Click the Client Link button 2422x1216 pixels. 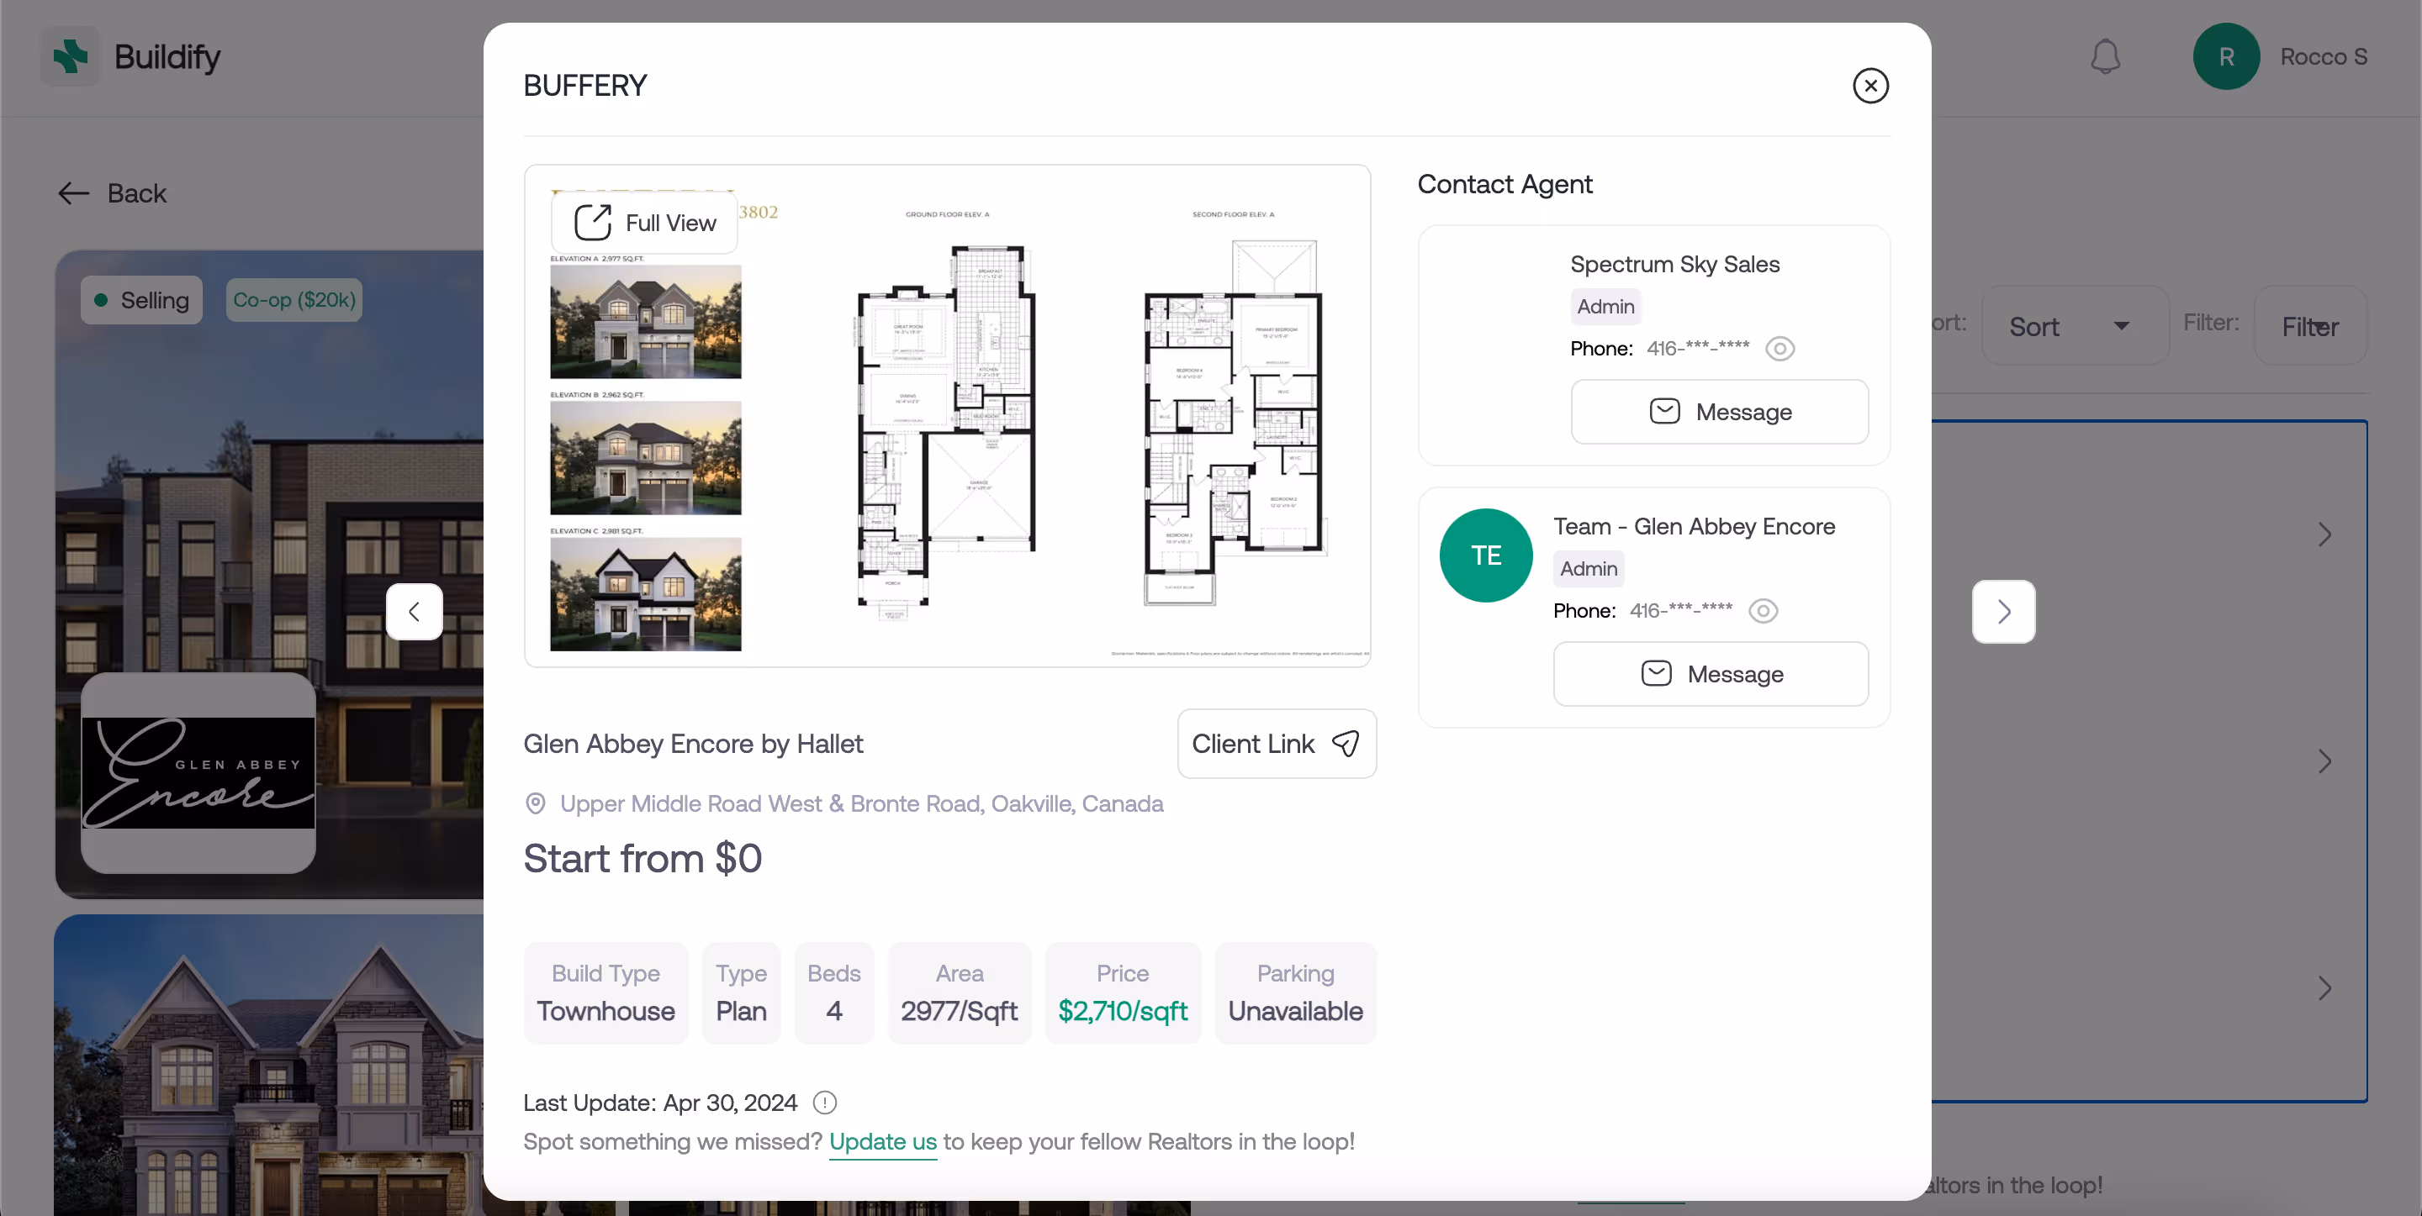(x=1276, y=744)
